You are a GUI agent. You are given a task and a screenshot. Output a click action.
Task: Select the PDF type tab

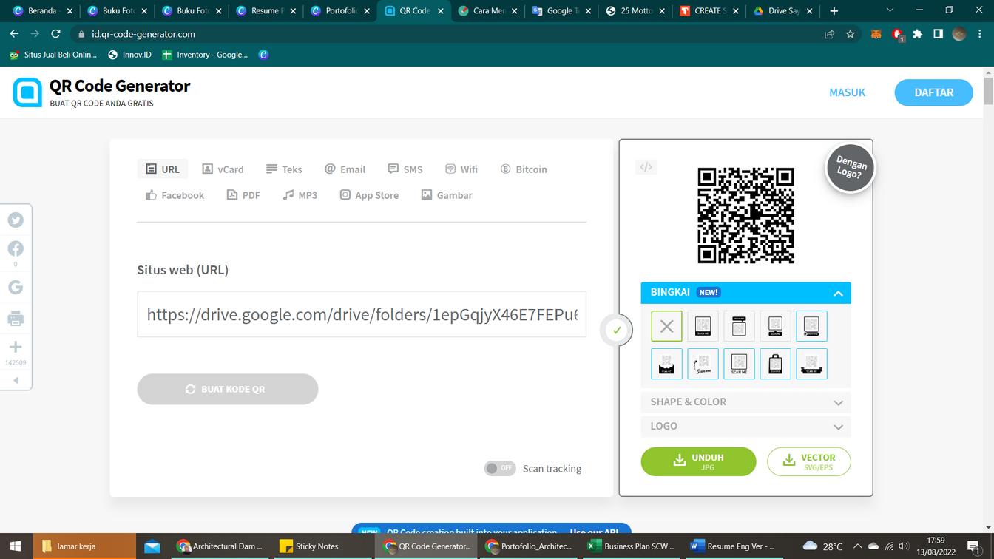pyautogui.click(x=243, y=195)
